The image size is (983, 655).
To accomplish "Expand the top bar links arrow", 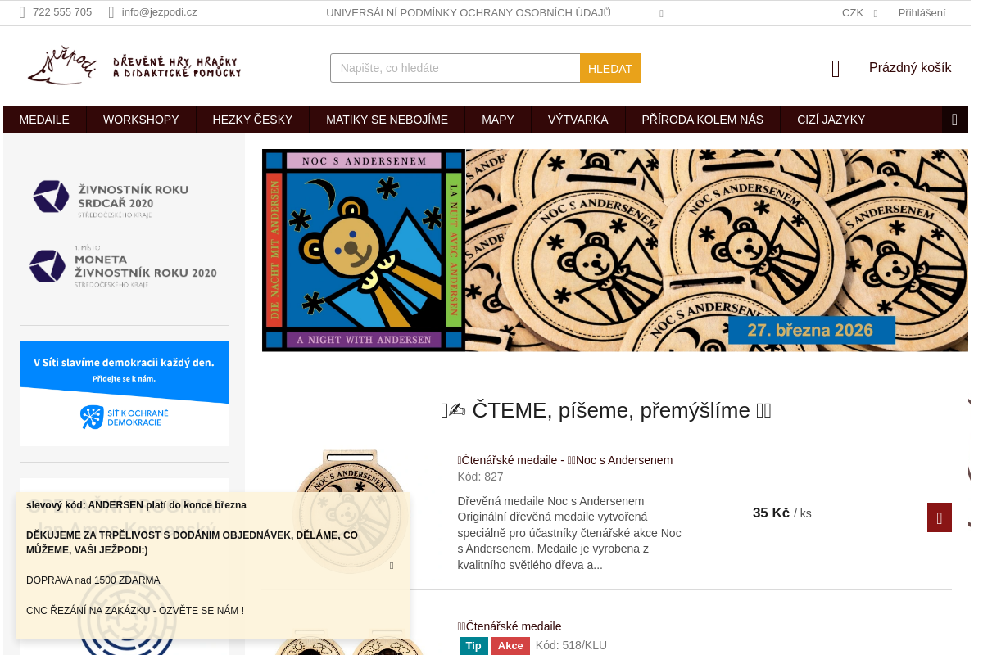I will 661,13.
